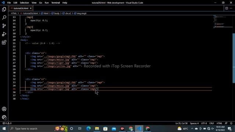Open the Selection menu
This screenshot has width=235, height=132.
click(25, 3)
